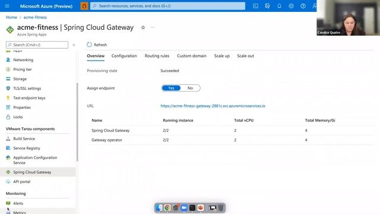Switch to the Routing rules tab
380x214 pixels.
point(157,56)
